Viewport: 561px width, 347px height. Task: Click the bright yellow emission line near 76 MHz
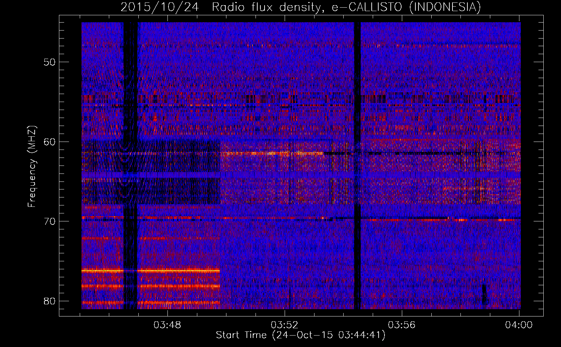tap(151, 270)
